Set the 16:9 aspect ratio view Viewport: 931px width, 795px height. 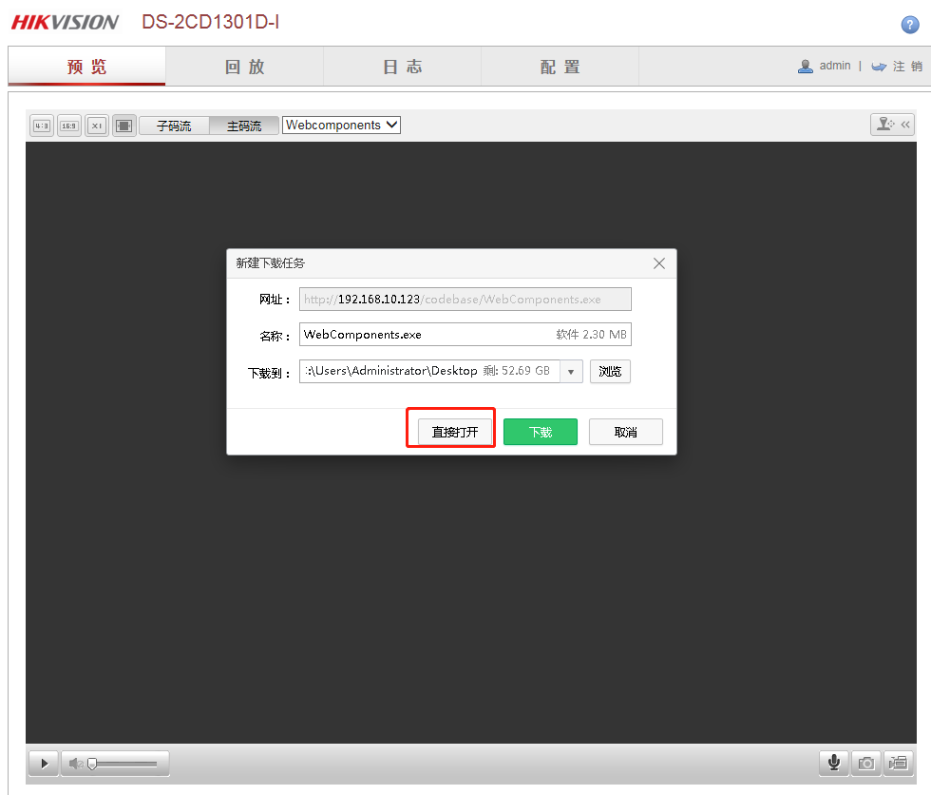[x=69, y=126]
